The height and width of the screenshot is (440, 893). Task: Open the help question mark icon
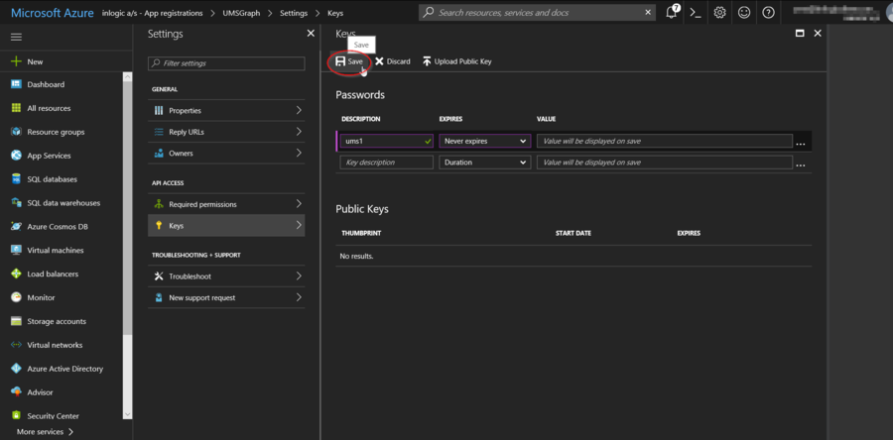(768, 13)
